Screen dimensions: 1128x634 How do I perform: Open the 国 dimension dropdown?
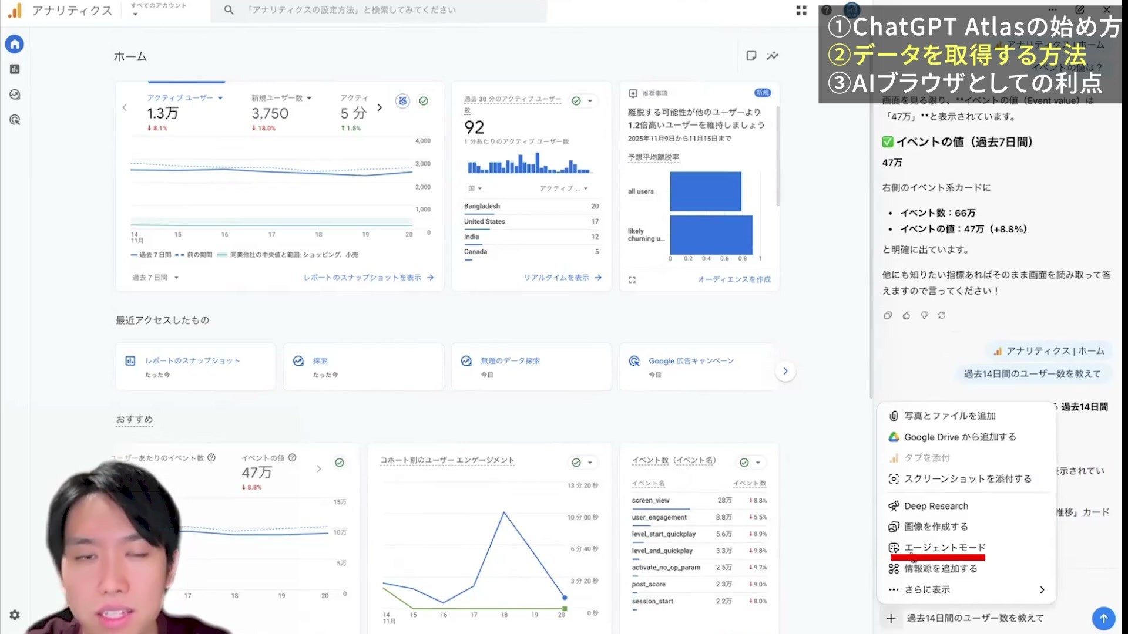pyautogui.click(x=475, y=188)
